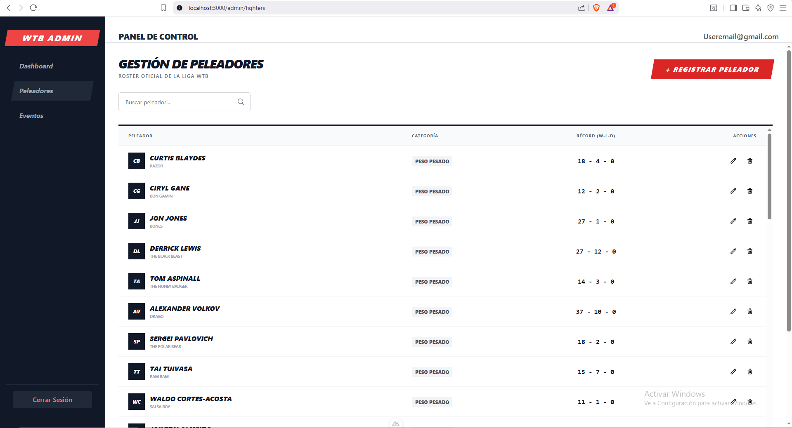Bookmark this page in browser

[x=163, y=8]
